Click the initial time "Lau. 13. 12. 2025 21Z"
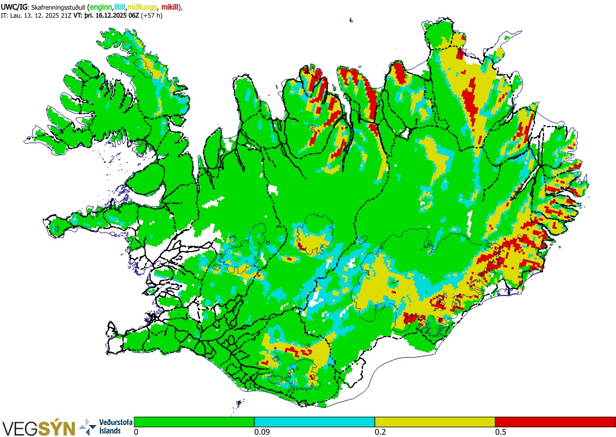 pyautogui.click(x=41, y=16)
